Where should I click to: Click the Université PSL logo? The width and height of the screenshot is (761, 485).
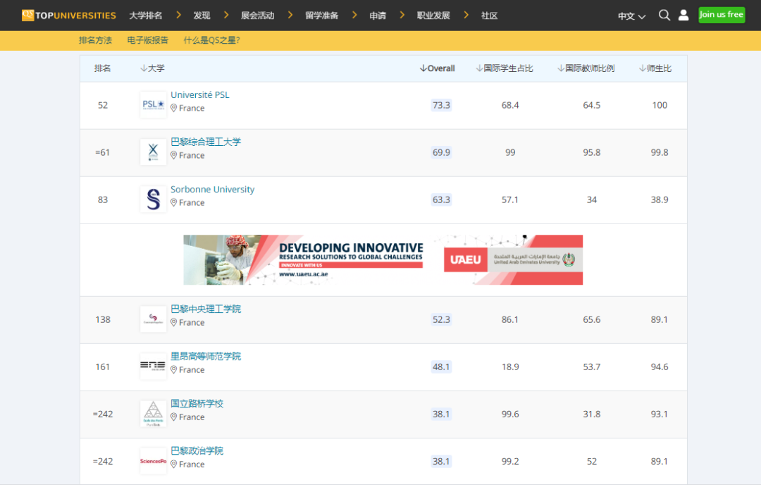pos(152,104)
